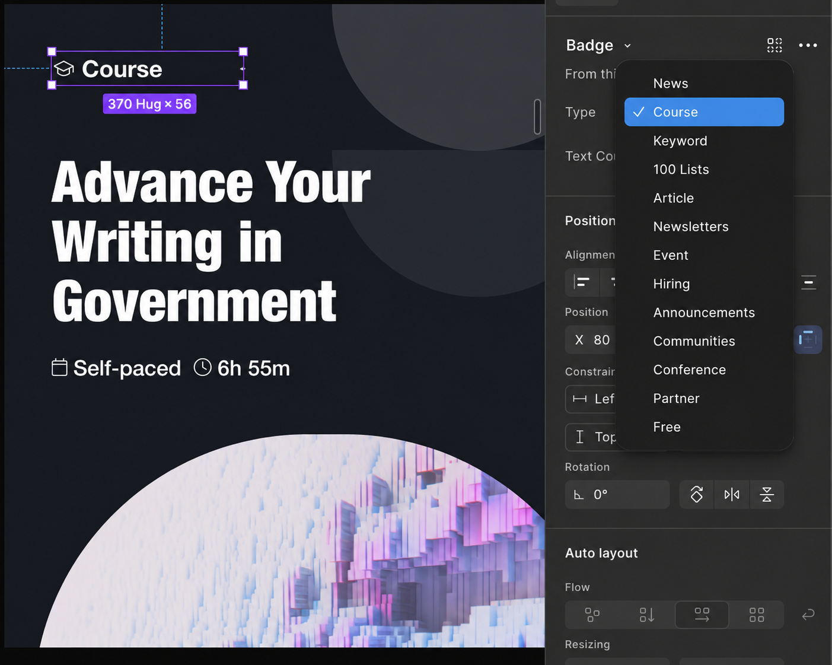Viewport: 832px width, 665px height.
Task: Select the Course badge on canvas
Action: [x=148, y=69]
